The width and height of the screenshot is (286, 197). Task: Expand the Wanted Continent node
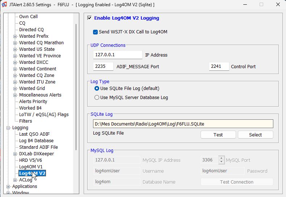coord(15,69)
